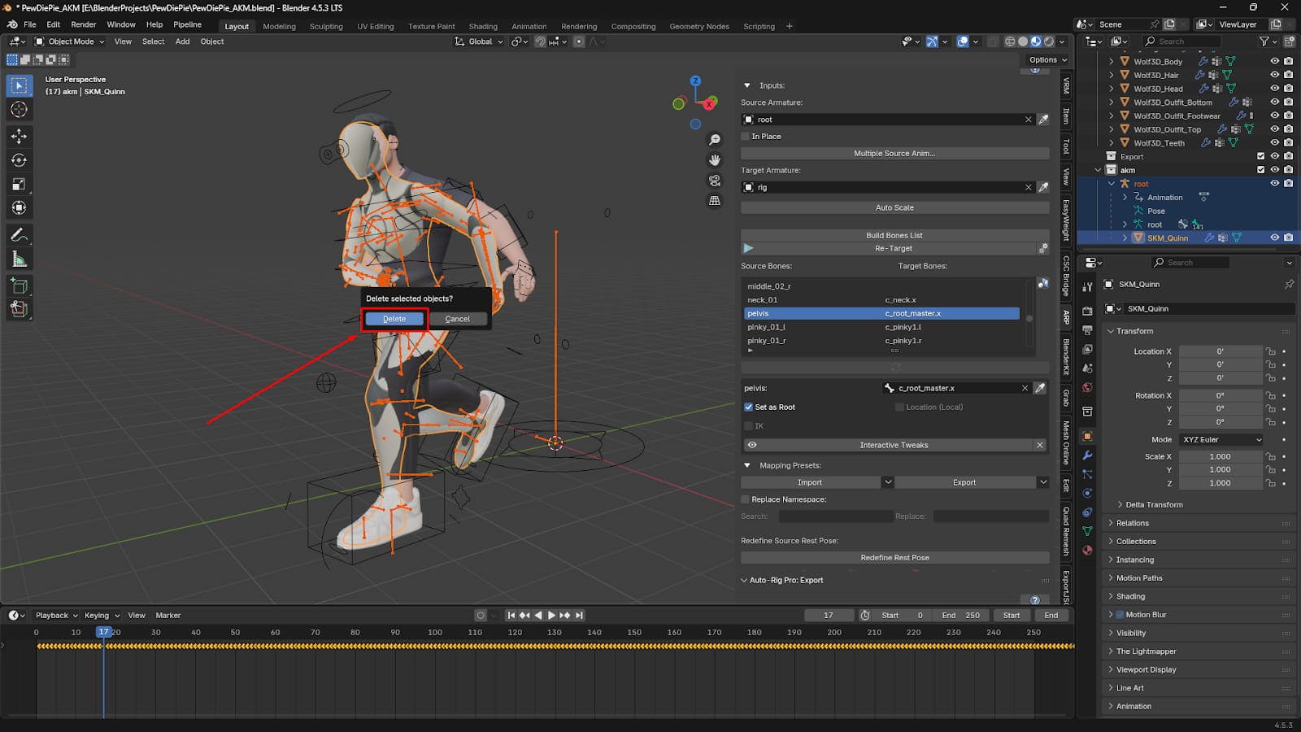This screenshot has width=1301, height=732.
Task: Play the animation forward
Action: click(x=551, y=616)
